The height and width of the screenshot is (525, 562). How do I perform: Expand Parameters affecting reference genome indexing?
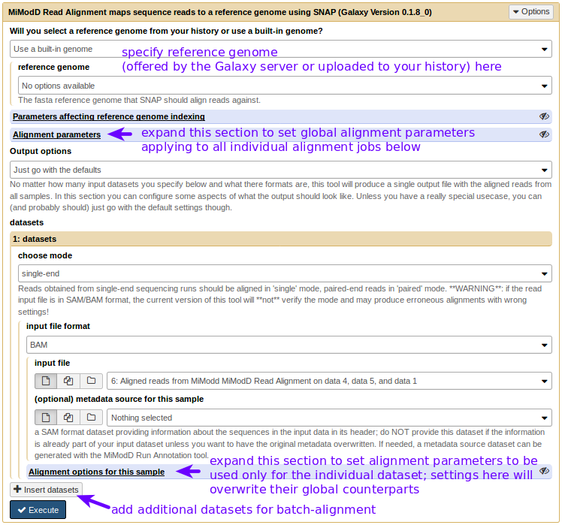(109, 116)
